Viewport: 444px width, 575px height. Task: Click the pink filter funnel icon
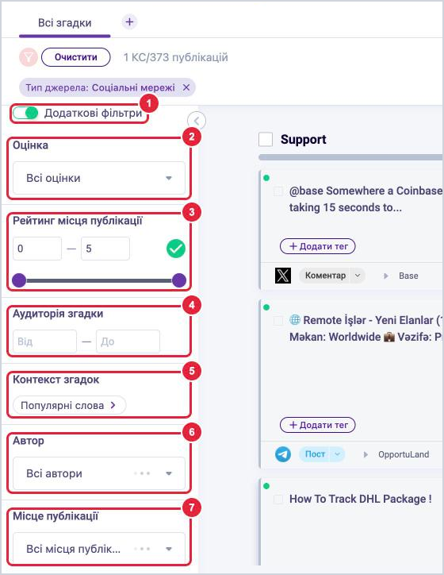point(29,57)
